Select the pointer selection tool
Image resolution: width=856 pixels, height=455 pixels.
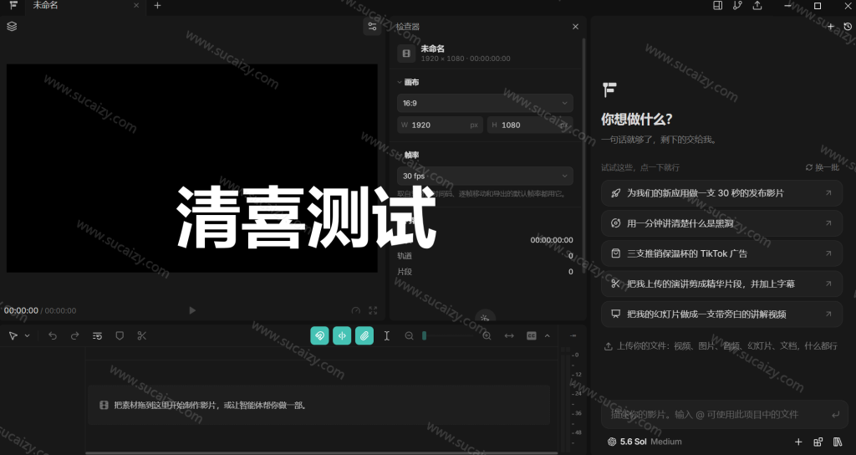tap(13, 336)
